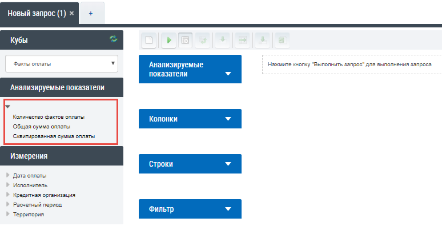
Task: Click the Кубы panel header
Action: pyautogui.click(x=62, y=40)
